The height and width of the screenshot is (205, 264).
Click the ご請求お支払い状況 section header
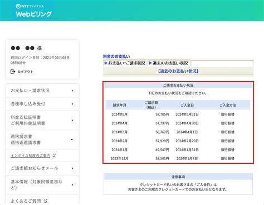point(178,86)
